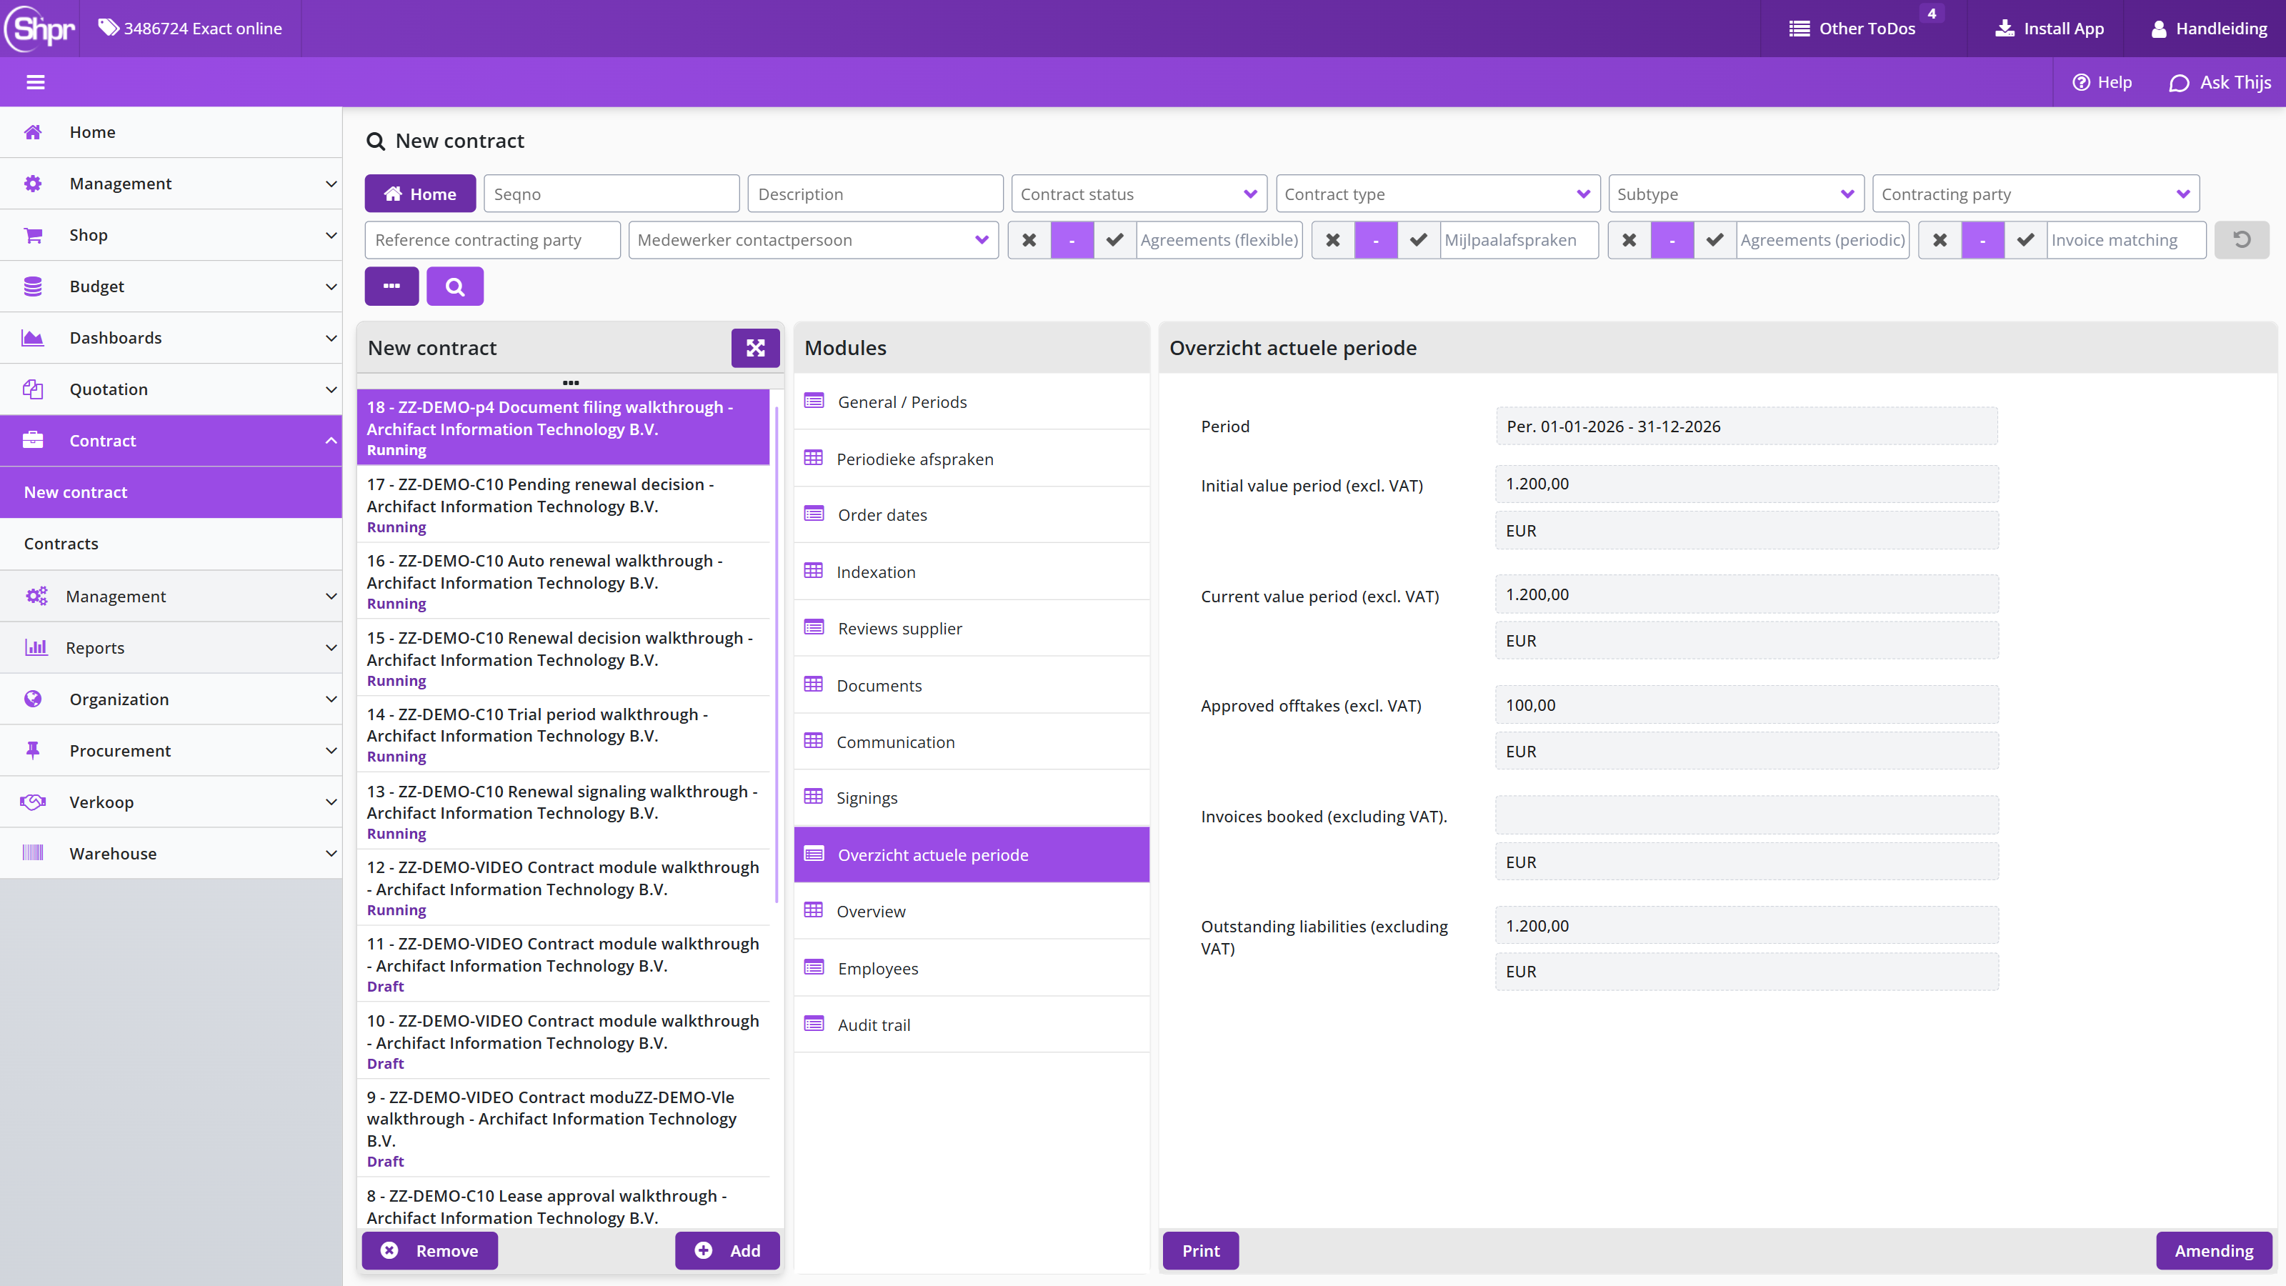Screen dimensions: 2286x1286
Task: Select Contracts in sidebar submenu
Action: (x=171, y=543)
